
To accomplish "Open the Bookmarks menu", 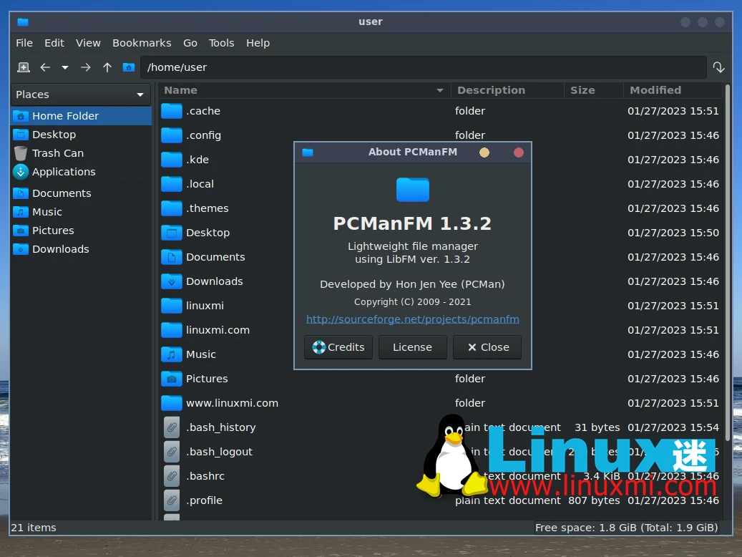I will coord(142,43).
